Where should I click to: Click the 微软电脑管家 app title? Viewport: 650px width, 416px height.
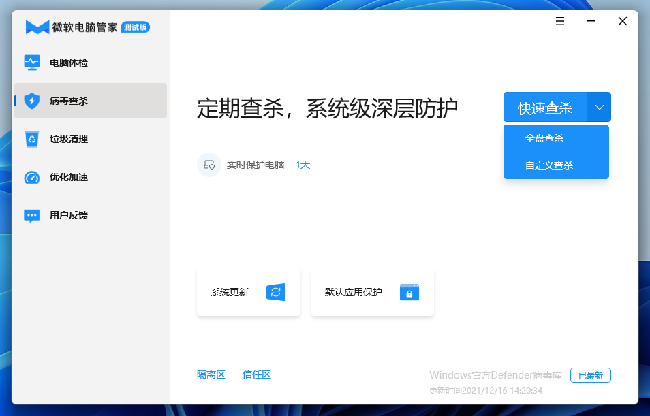(85, 27)
